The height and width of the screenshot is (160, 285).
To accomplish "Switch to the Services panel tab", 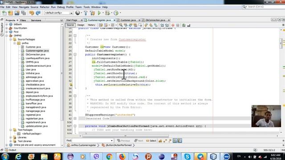I will (36, 20).
